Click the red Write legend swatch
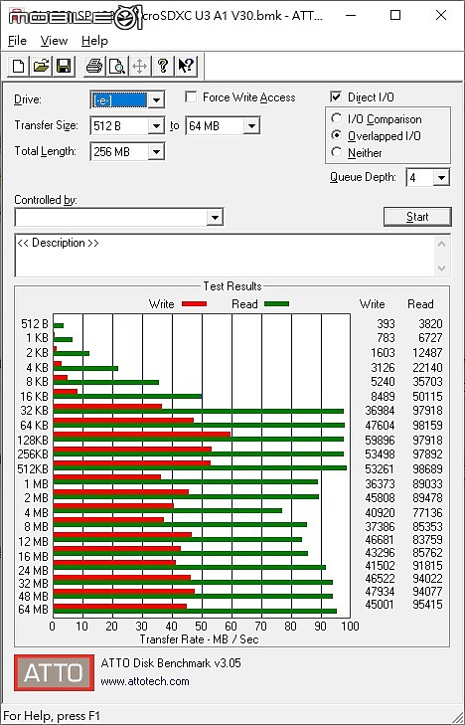 (x=194, y=303)
